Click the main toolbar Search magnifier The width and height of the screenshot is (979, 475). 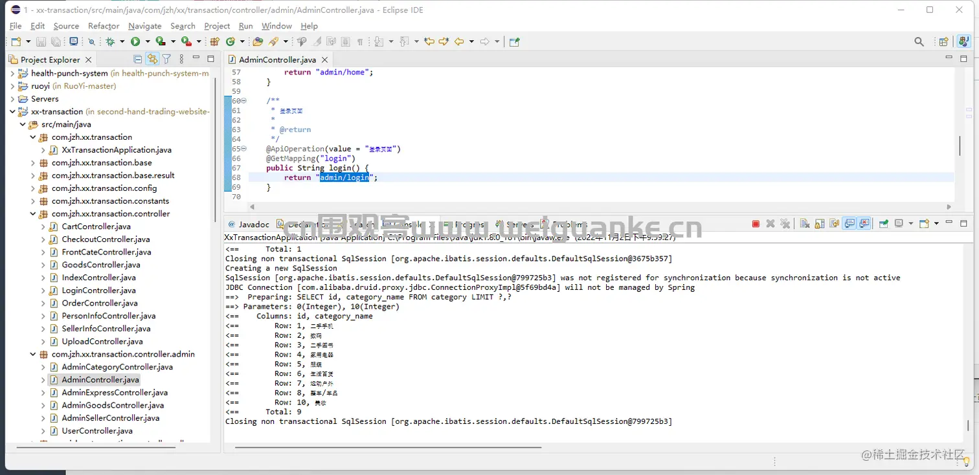point(919,41)
